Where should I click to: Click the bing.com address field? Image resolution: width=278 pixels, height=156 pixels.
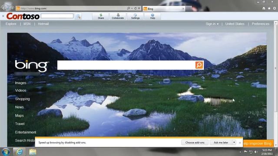click(71, 8)
